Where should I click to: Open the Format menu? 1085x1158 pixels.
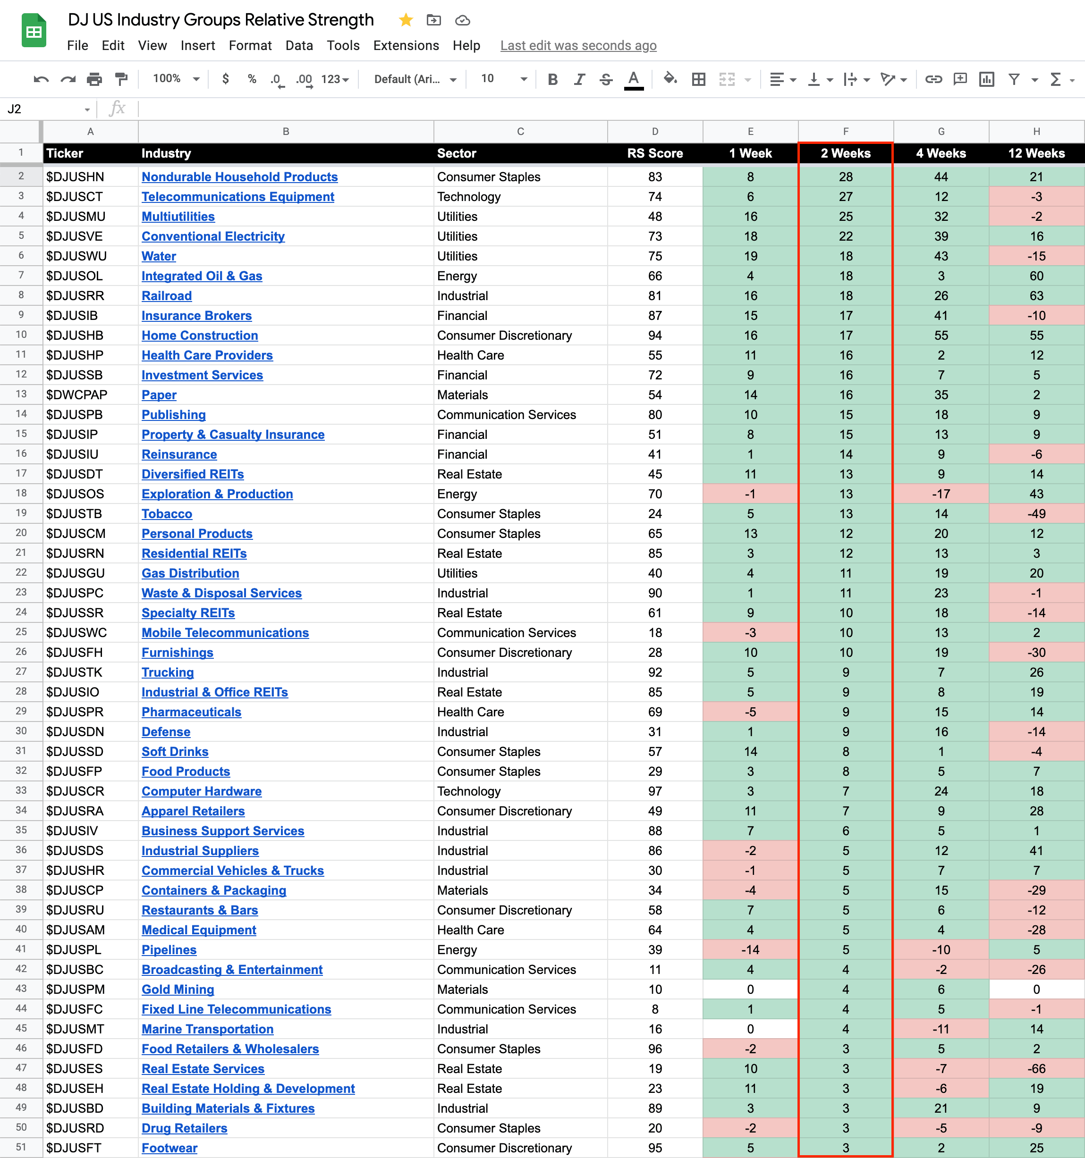[x=250, y=45]
